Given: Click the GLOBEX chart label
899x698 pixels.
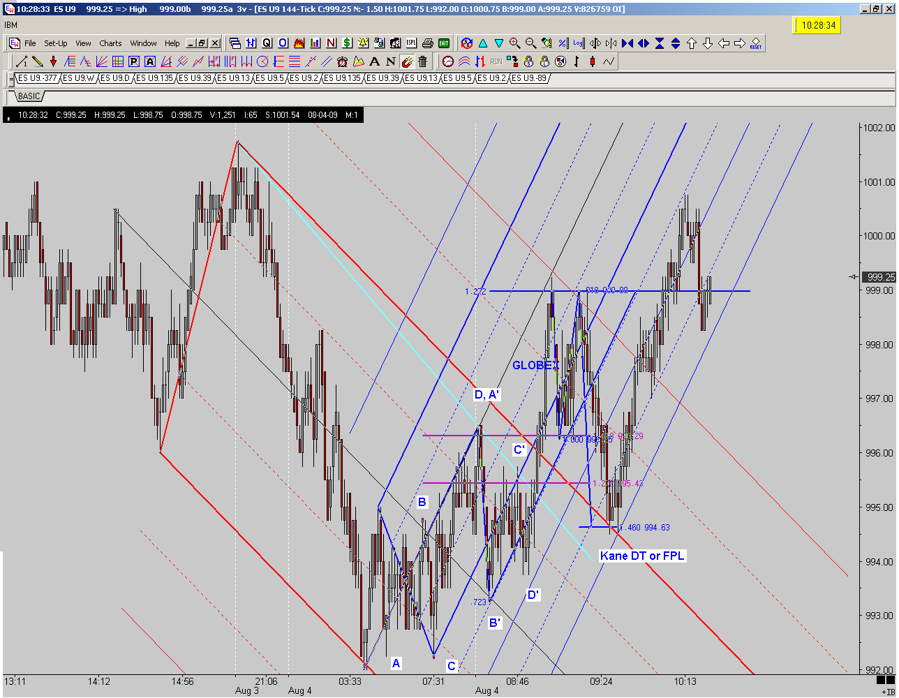Looking at the screenshot, I should [x=535, y=365].
